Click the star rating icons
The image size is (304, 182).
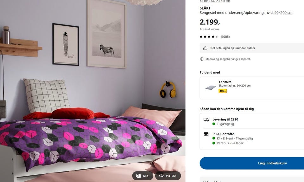(x=209, y=37)
